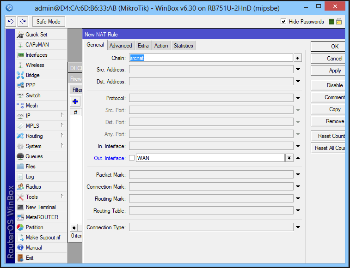Open the Manual from sidebar
The height and width of the screenshot is (268, 350).
(x=41, y=248)
